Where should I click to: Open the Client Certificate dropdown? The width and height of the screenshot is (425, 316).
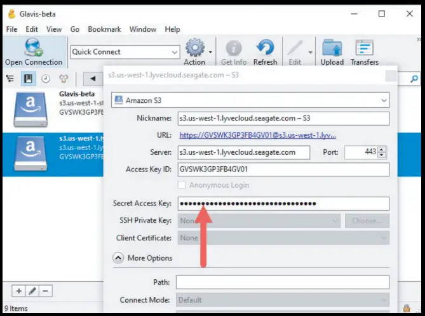(x=283, y=238)
